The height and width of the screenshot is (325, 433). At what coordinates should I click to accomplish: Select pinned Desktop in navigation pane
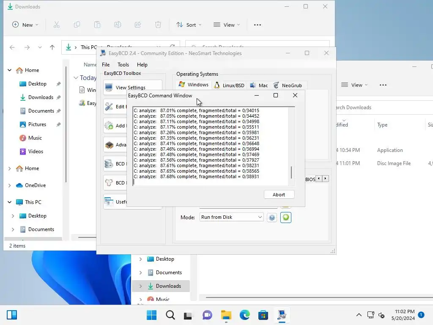(37, 84)
